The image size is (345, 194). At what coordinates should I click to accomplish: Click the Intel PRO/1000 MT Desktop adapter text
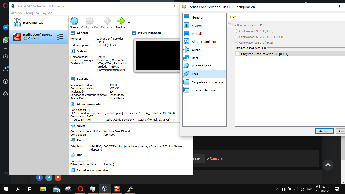tap(137, 148)
